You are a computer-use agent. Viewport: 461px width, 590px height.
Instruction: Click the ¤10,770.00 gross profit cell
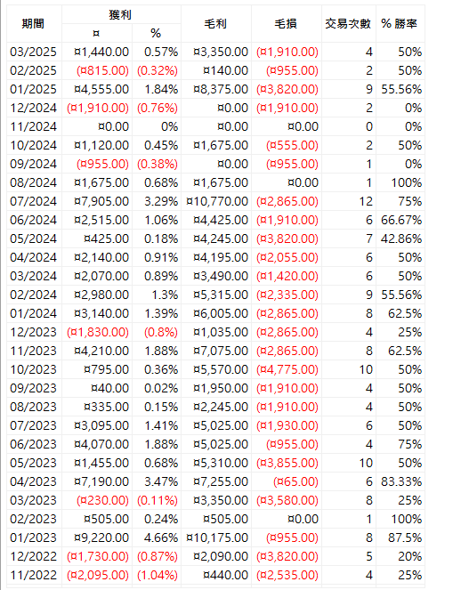216,201
